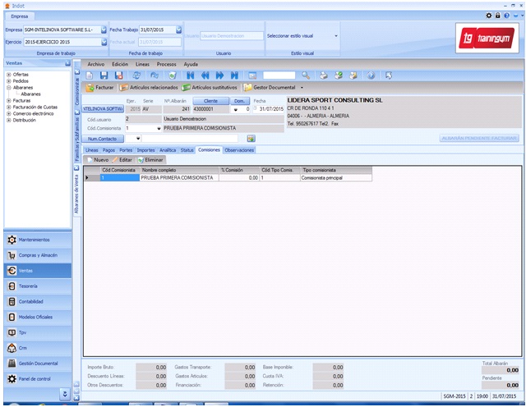Image resolution: width=526 pixels, height=407 pixels.
Task: Go to the last record arrow
Action: pos(234,75)
